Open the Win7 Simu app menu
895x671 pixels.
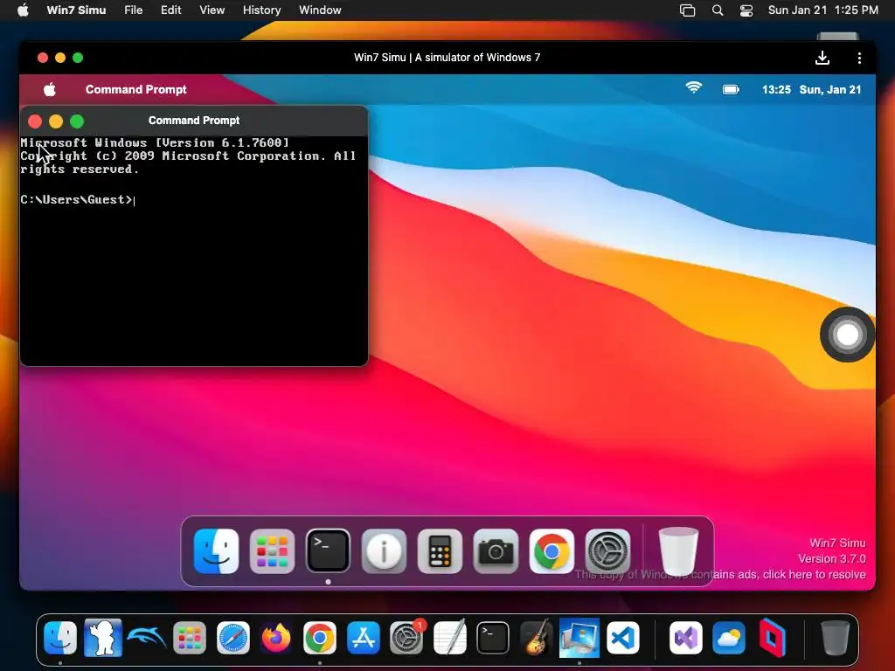pyautogui.click(x=77, y=10)
